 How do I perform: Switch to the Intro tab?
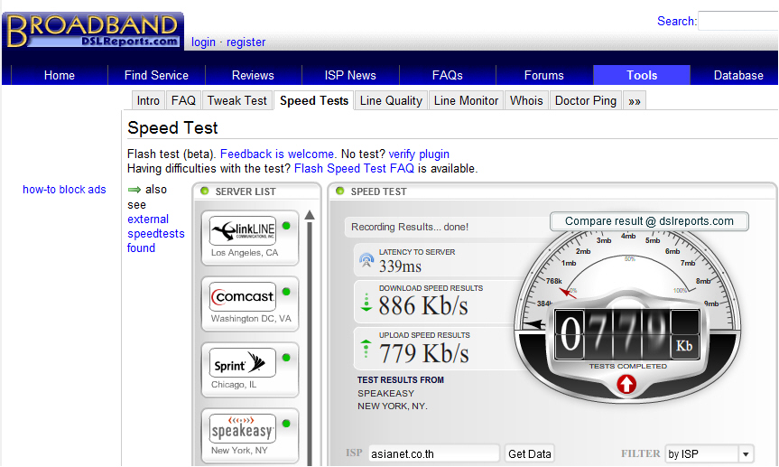148,101
